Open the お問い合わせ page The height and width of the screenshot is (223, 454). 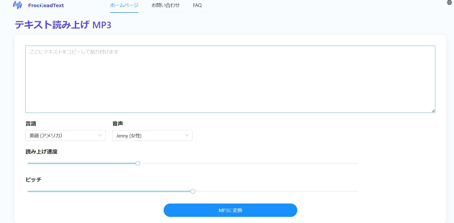tap(166, 5)
